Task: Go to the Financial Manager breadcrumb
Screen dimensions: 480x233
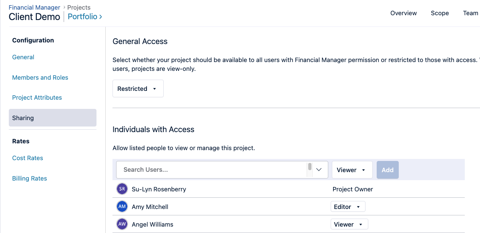Action: (34, 7)
